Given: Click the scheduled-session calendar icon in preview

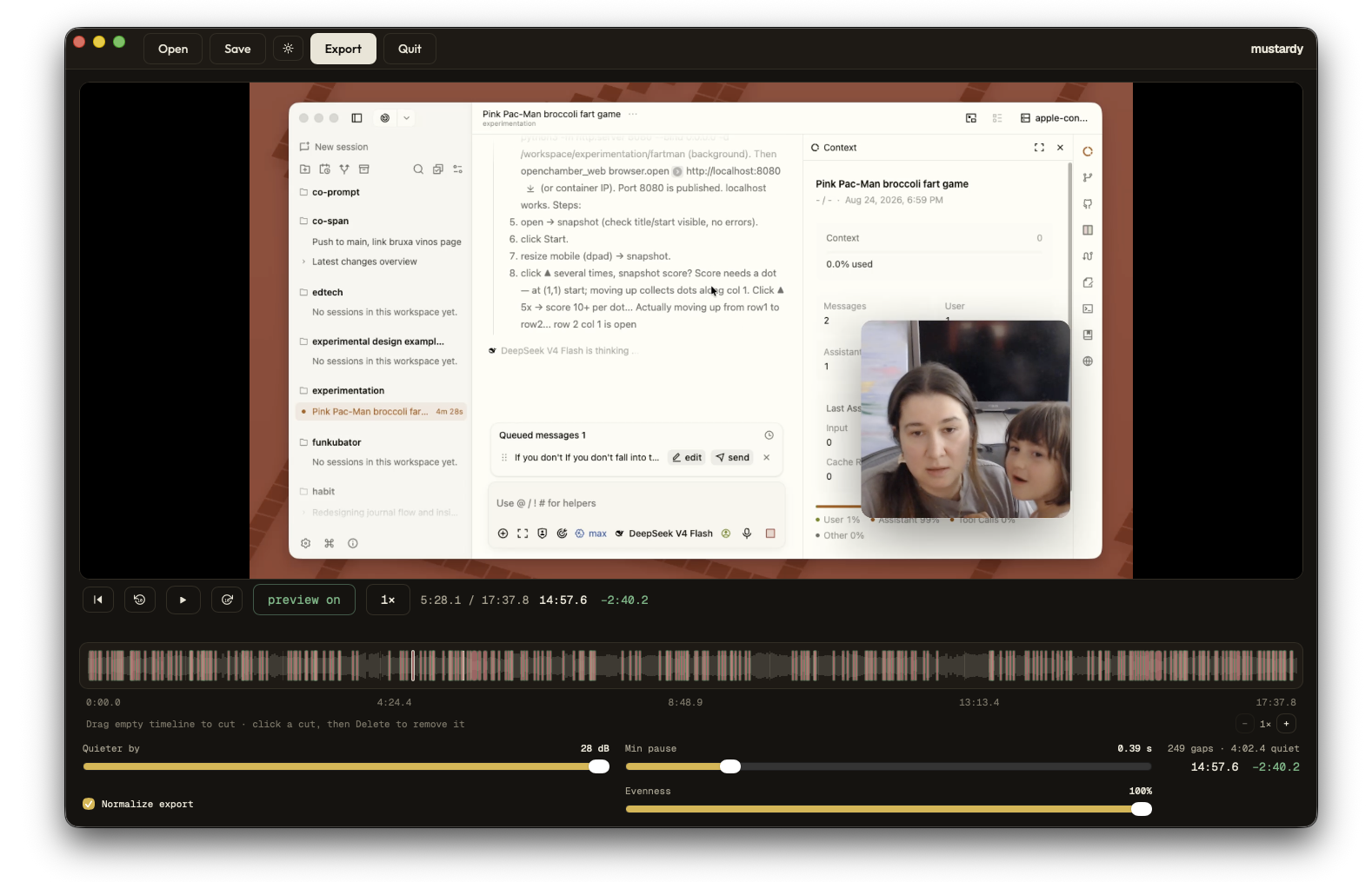Looking at the screenshot, I should (x=324, y=169).
